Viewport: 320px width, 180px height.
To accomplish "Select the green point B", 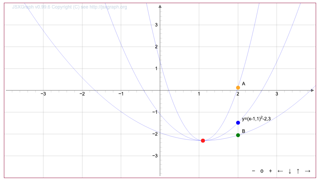I will [238, 135].
